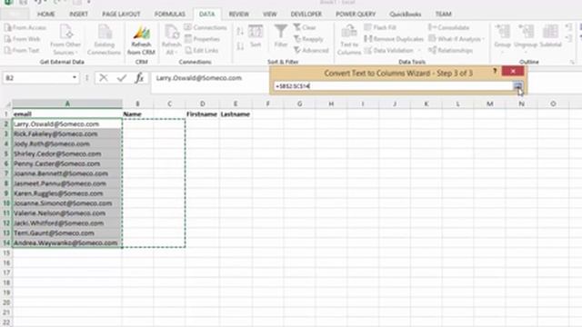Click Edit Links button

click(202, 51)
